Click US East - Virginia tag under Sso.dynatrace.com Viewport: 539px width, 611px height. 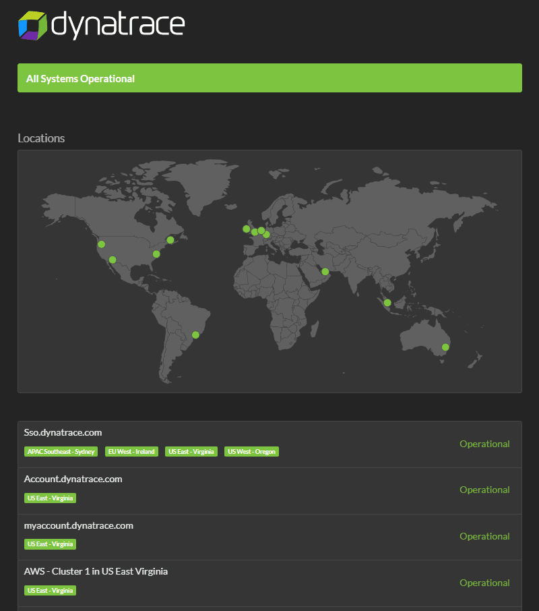tap(191, 452)
